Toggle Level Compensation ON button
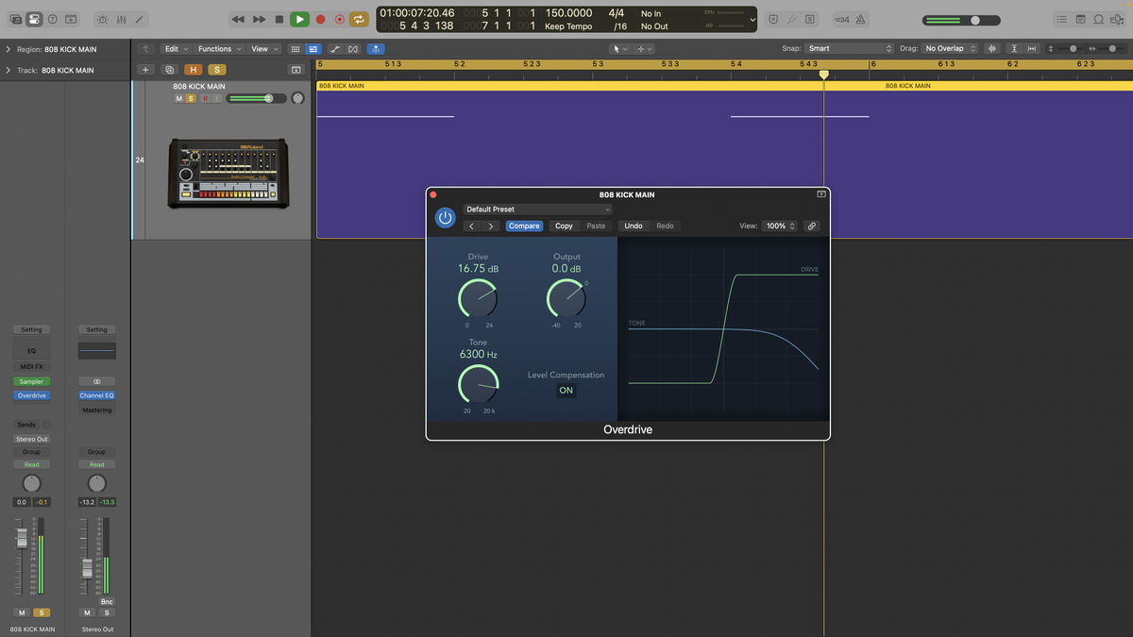 566,391
